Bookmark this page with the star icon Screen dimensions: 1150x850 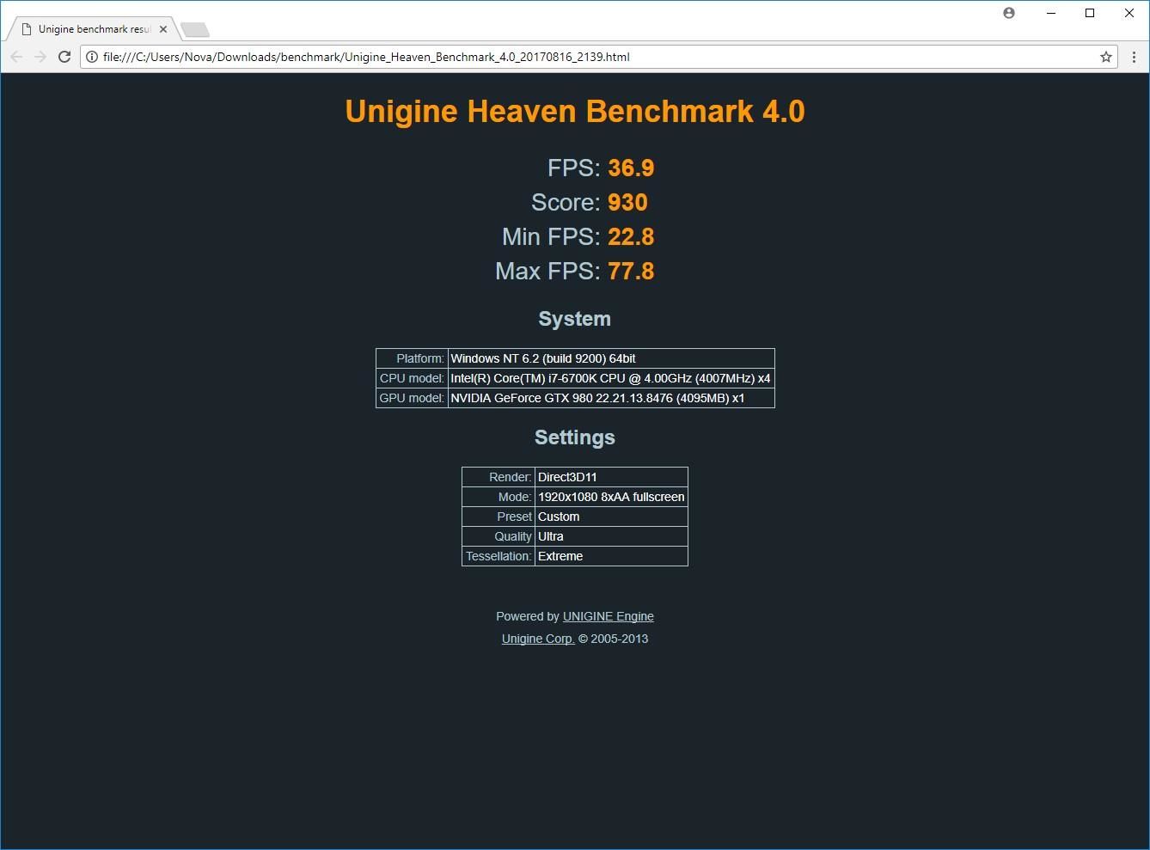[1106, 57]
